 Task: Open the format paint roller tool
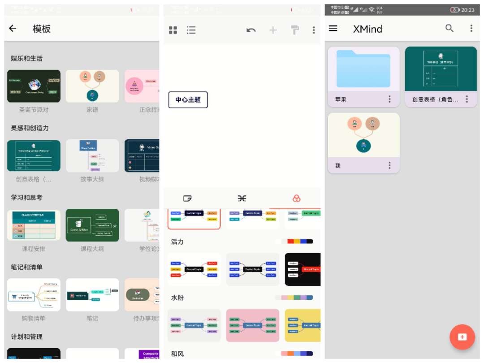(x=295, y=30)
